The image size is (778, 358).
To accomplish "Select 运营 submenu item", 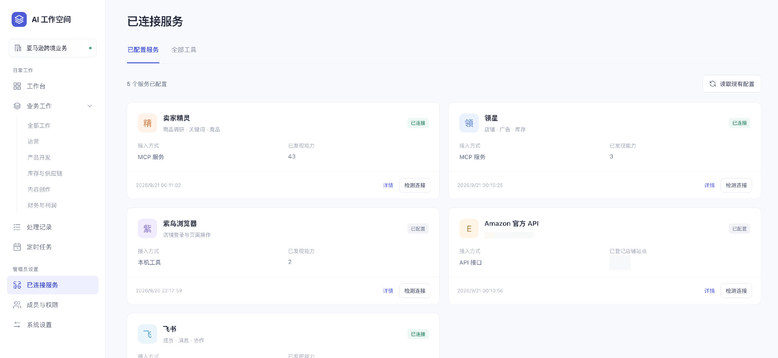I will click(x=33, y=142).
